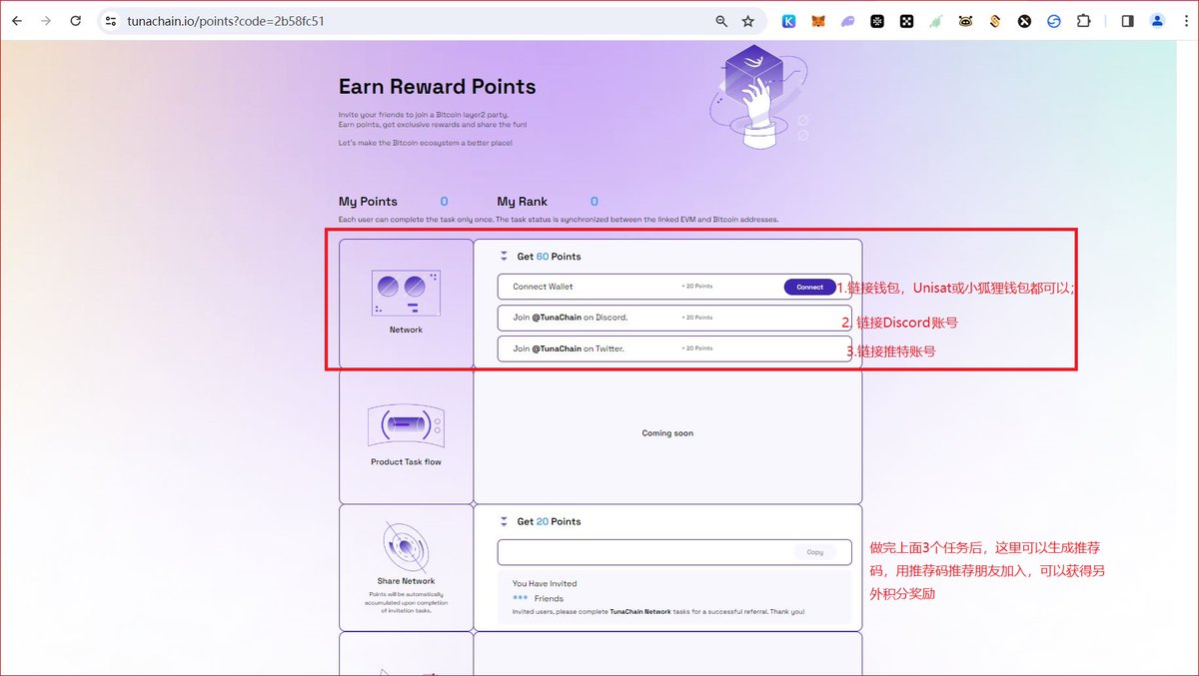This screenshot has height=676, width=1199.
Task: Open the Extensions puzzle-piece menu
Action: click(1083, 21)
